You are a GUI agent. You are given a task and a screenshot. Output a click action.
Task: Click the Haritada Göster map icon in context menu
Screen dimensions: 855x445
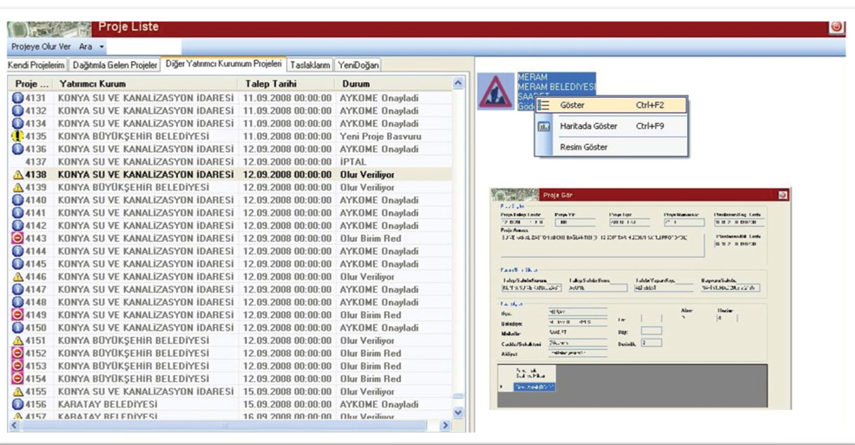pos(544,127)
